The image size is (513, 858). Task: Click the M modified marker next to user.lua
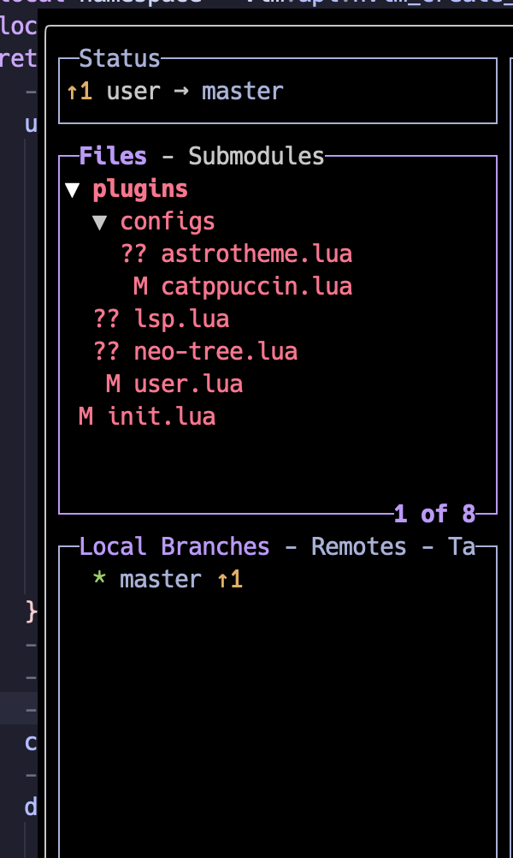pos(113,383)
